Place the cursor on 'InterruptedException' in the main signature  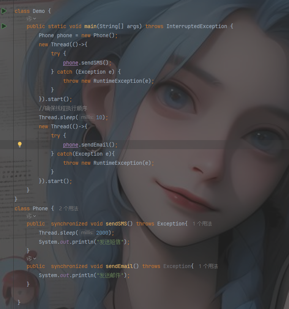[x=197, y=26]
